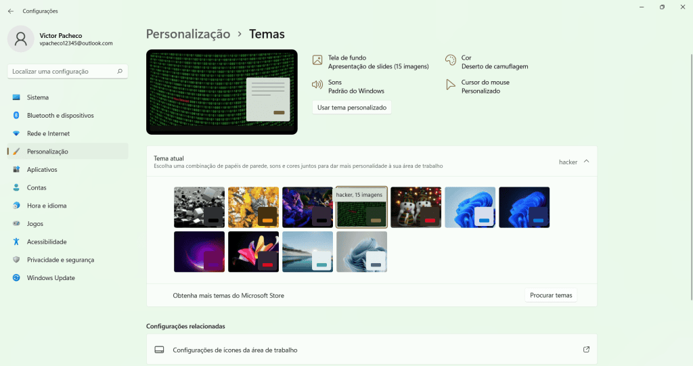The image size is (693, 366).
Task: Click the Contas person icon
Action: (16, 187)
